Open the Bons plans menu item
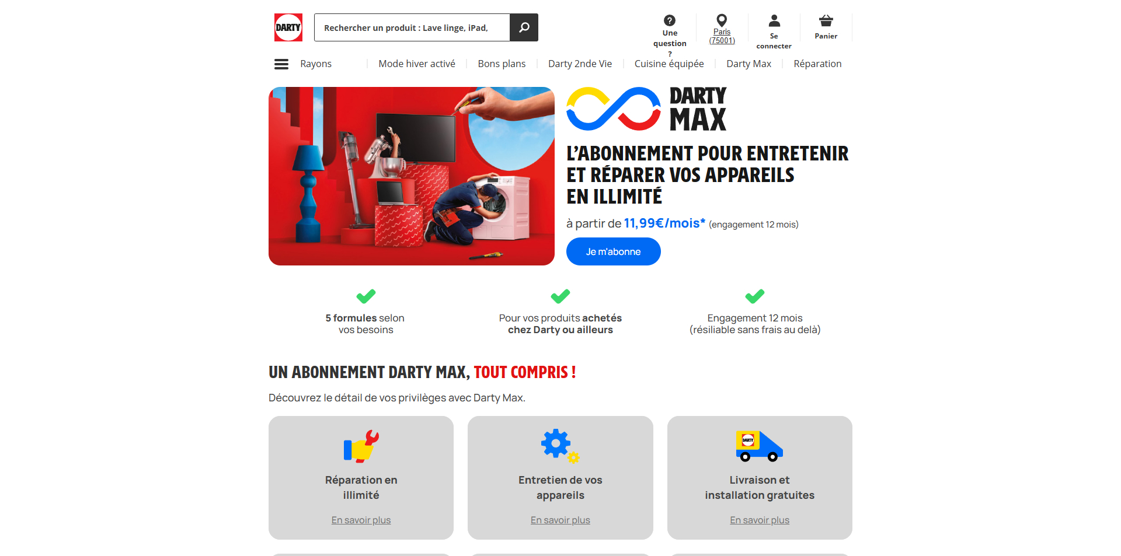The width and height of the screenshot is (1121, 556). [502, 64]
